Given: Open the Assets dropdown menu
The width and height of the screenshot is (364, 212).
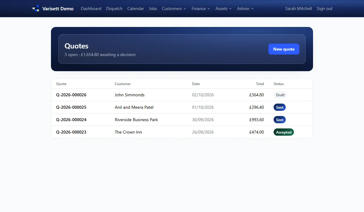Looking at the screenshot, I should coord(224,8).
